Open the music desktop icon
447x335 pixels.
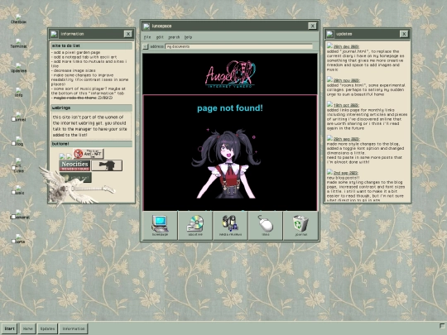point(19,190)
